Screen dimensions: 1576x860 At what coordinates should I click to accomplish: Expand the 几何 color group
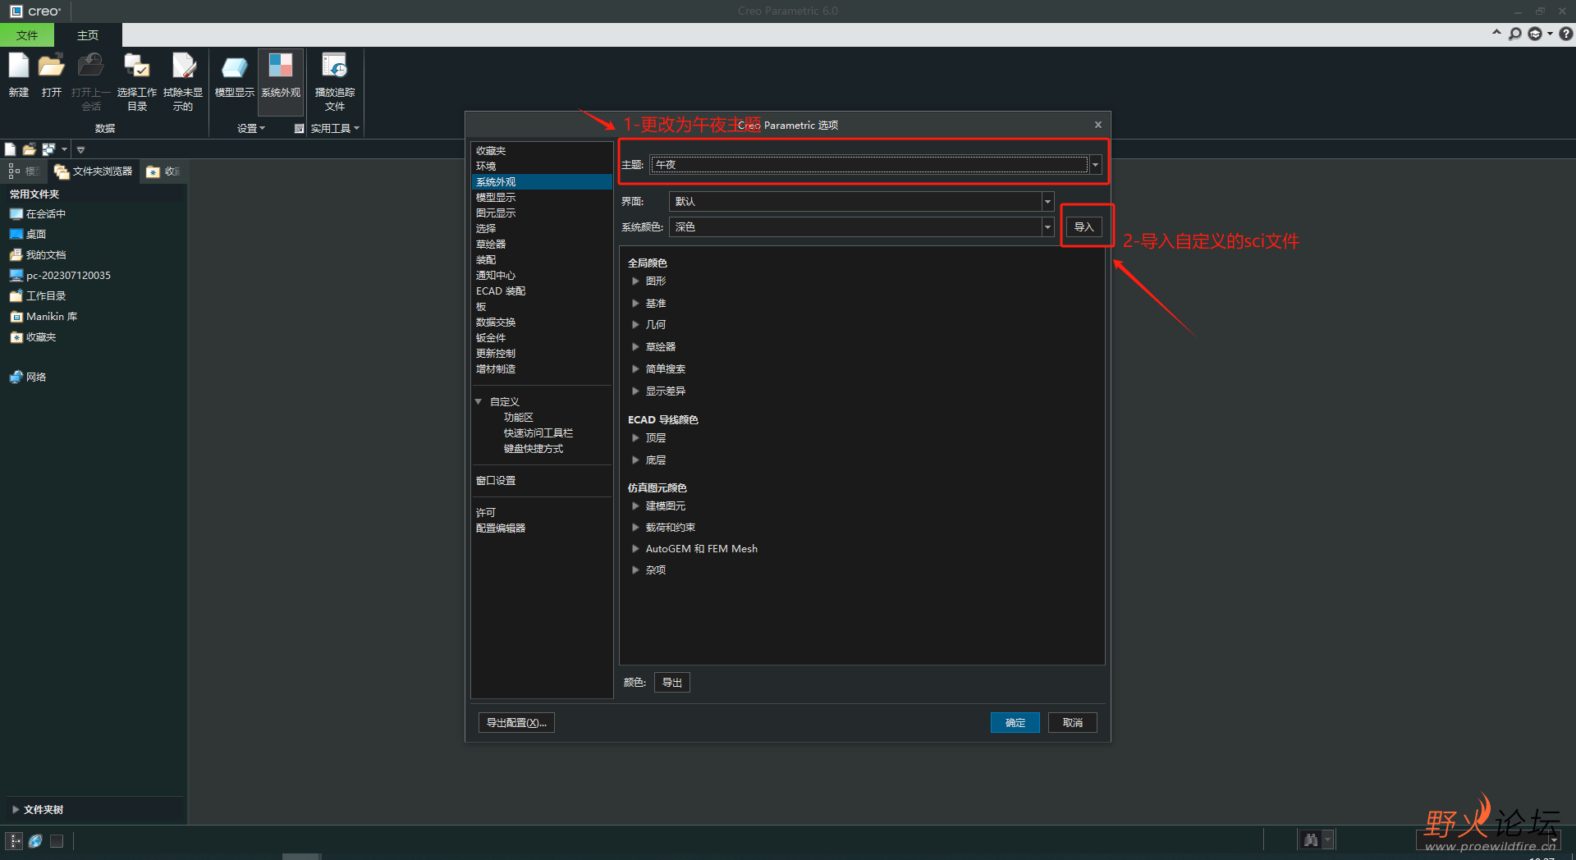[635, 325]
